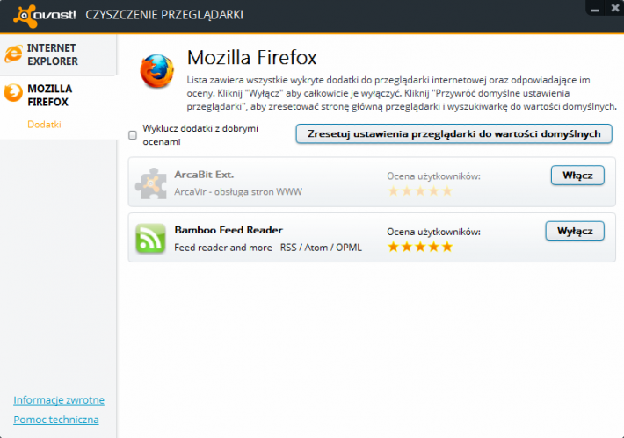This screenshot has height=438, width=624.
Task: Click Wyłącz for Bamboo Feed Reader
Action: coord(575,231)
